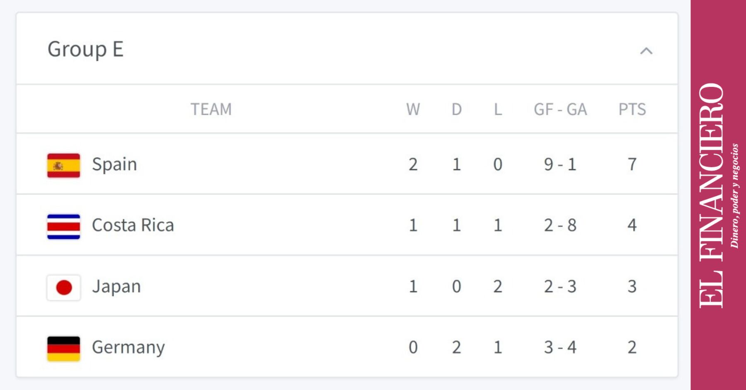Image resolution: width=746 pixels, height=390 pixels.
Task: Open the Spain team link
Action: tap(114, 164)
